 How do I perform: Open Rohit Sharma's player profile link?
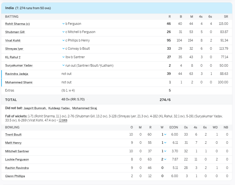[17, 24]
